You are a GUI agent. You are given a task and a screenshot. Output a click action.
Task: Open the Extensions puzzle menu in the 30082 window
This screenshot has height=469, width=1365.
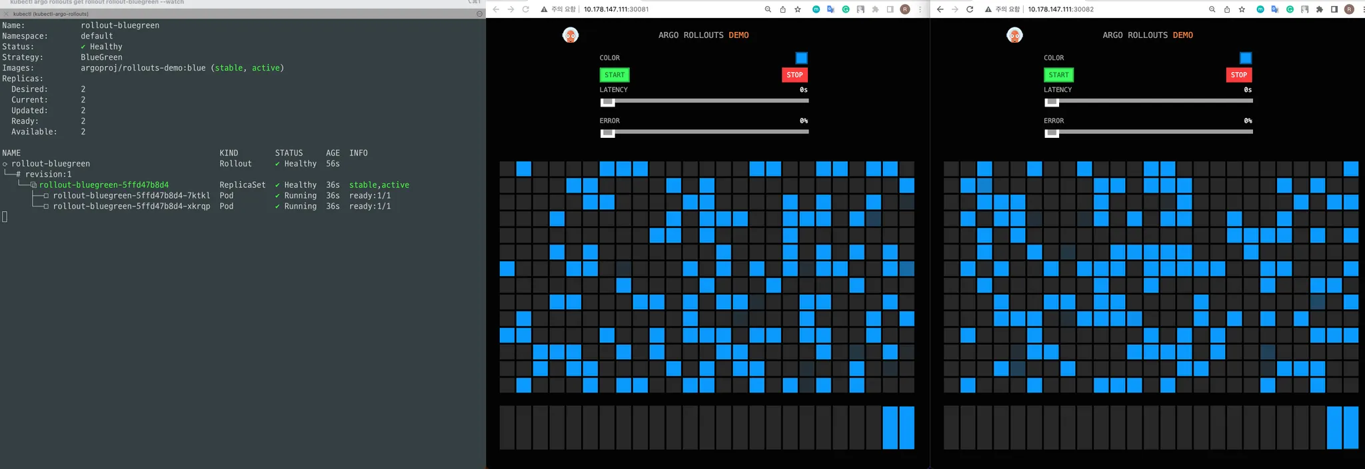pos(1320,9)
